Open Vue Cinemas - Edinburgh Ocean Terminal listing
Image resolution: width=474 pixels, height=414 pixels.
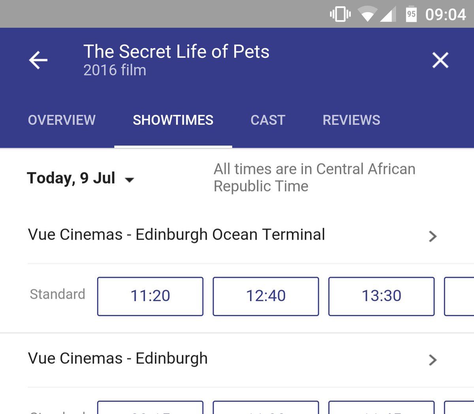point(177,235)
